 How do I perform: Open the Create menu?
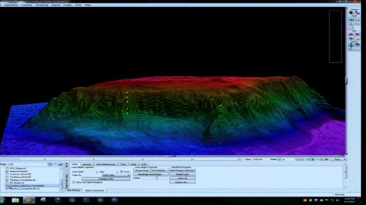[x=67, y=5]
